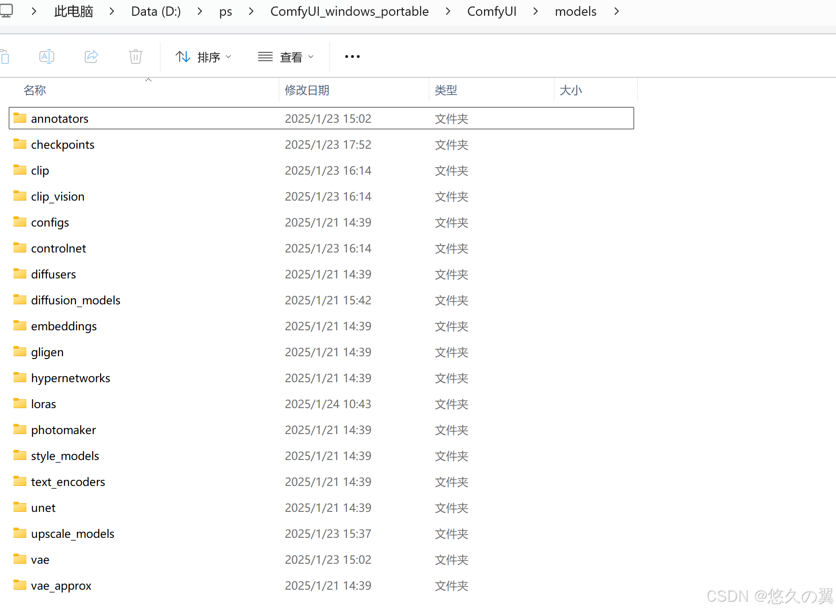Click the paste clipboard icon
Viewport: 836px width, 611px height.
[5, 57]
